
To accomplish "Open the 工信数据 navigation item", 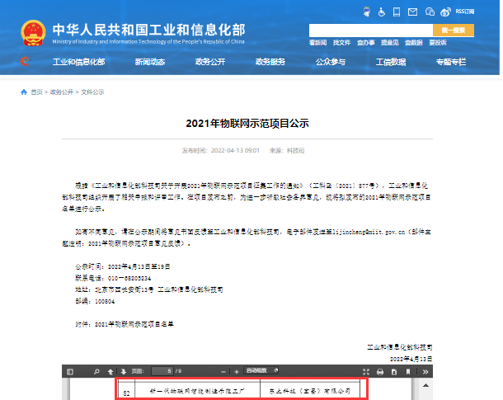I will (x=390, y=62).
